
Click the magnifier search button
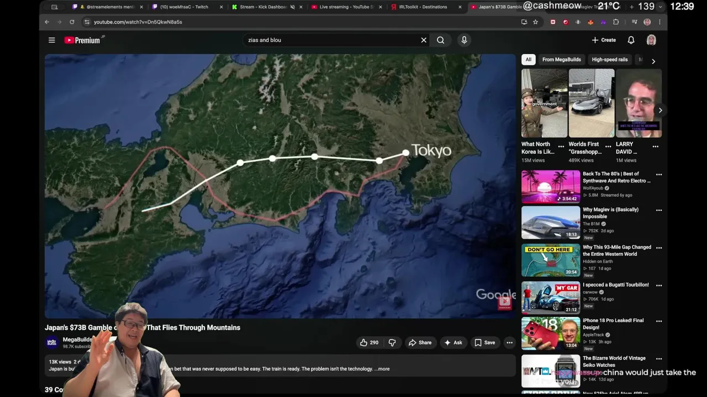[440, 40]
